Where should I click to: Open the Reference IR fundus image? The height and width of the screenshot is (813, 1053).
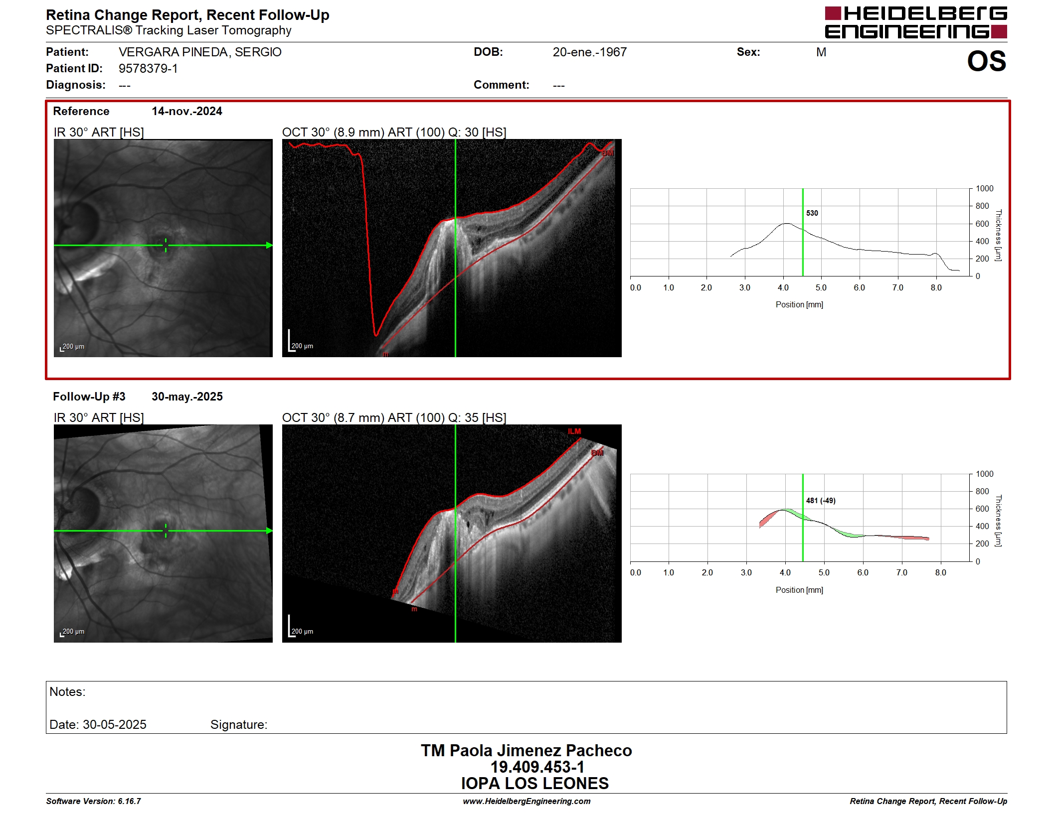tap(163, 248)
